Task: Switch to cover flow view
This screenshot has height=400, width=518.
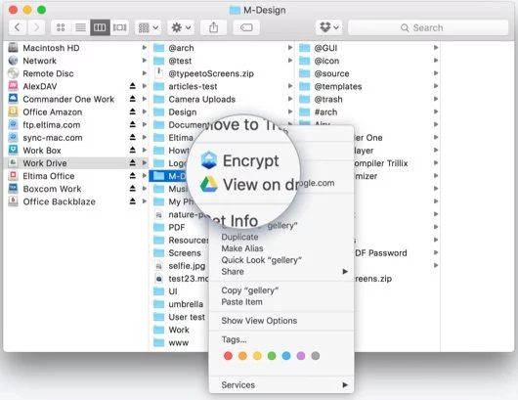Action: point(119,27)
